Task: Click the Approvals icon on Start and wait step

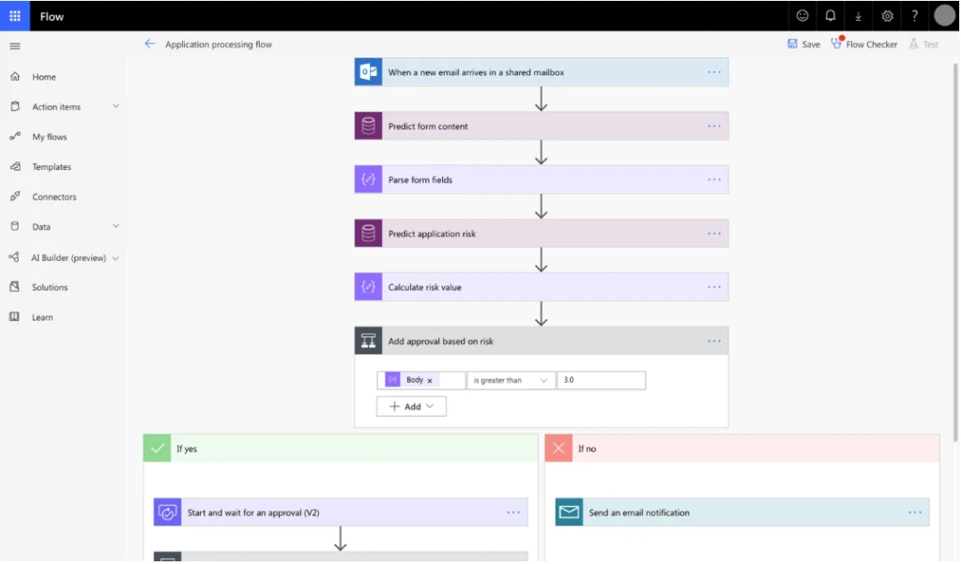Action: [x=169, y=511]
